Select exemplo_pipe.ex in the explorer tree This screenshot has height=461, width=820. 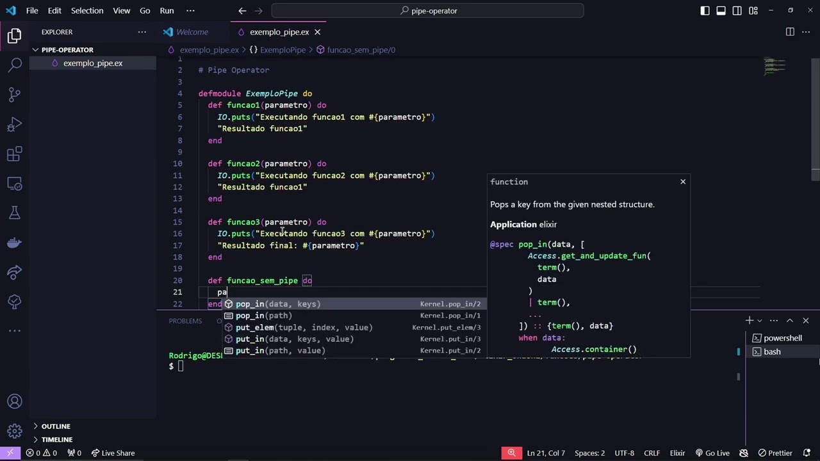(x=93, y=63)
